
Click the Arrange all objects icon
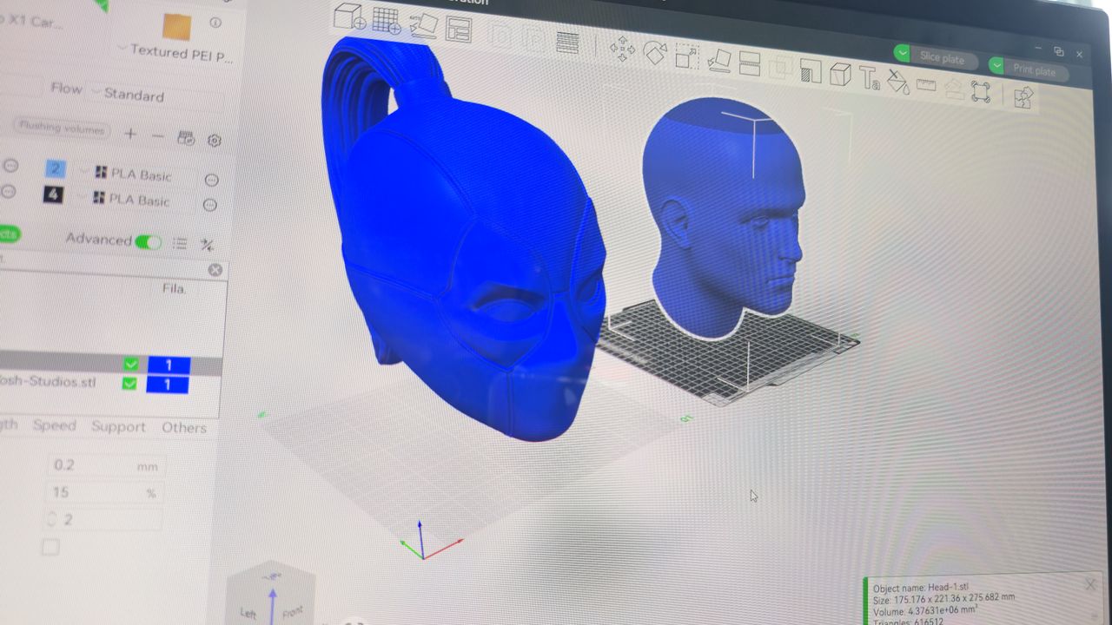(458, 29)
